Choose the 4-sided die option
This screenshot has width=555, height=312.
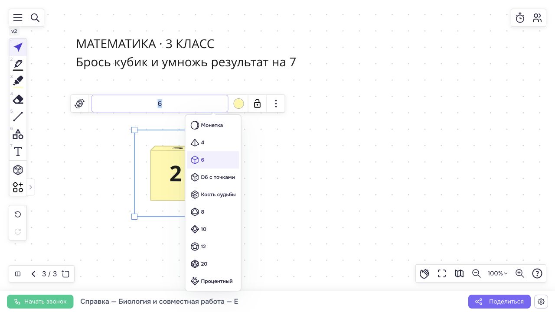tap(213, 143)
